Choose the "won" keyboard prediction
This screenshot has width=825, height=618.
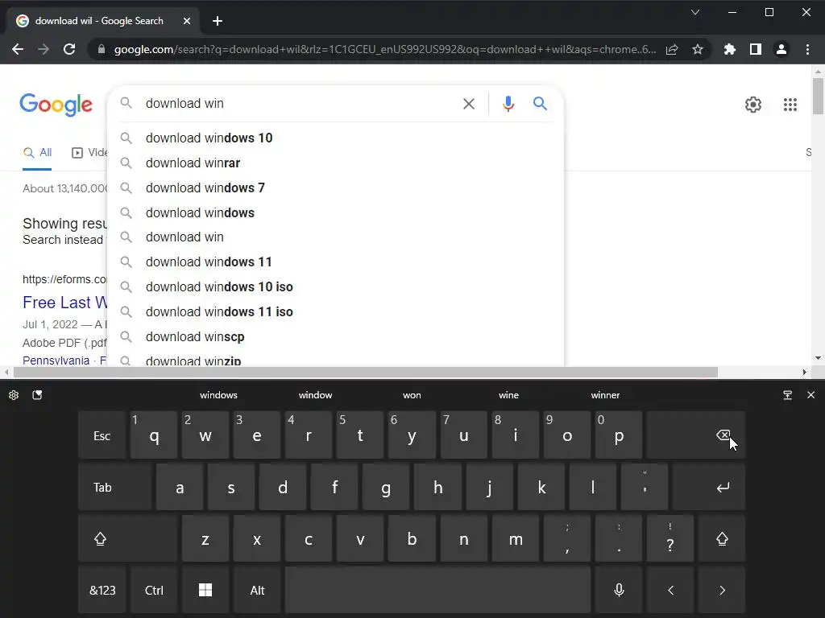click(412, 395)
